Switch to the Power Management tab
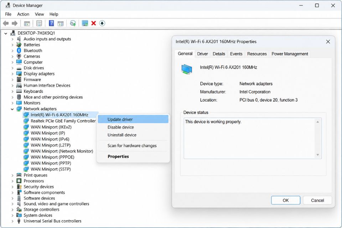The width and height of the screenshot is (342, 228). click(x=290, y=54)
